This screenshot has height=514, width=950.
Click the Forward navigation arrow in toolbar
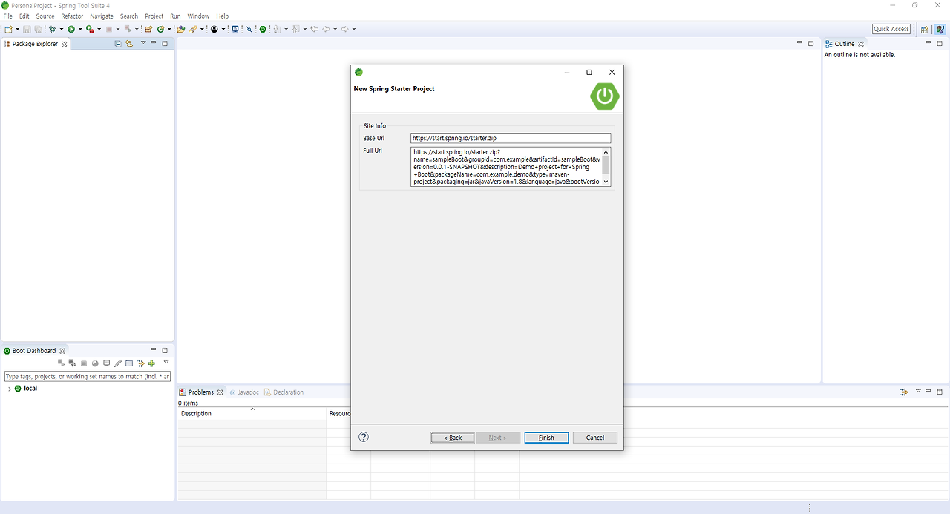click(x=344, y=29)
